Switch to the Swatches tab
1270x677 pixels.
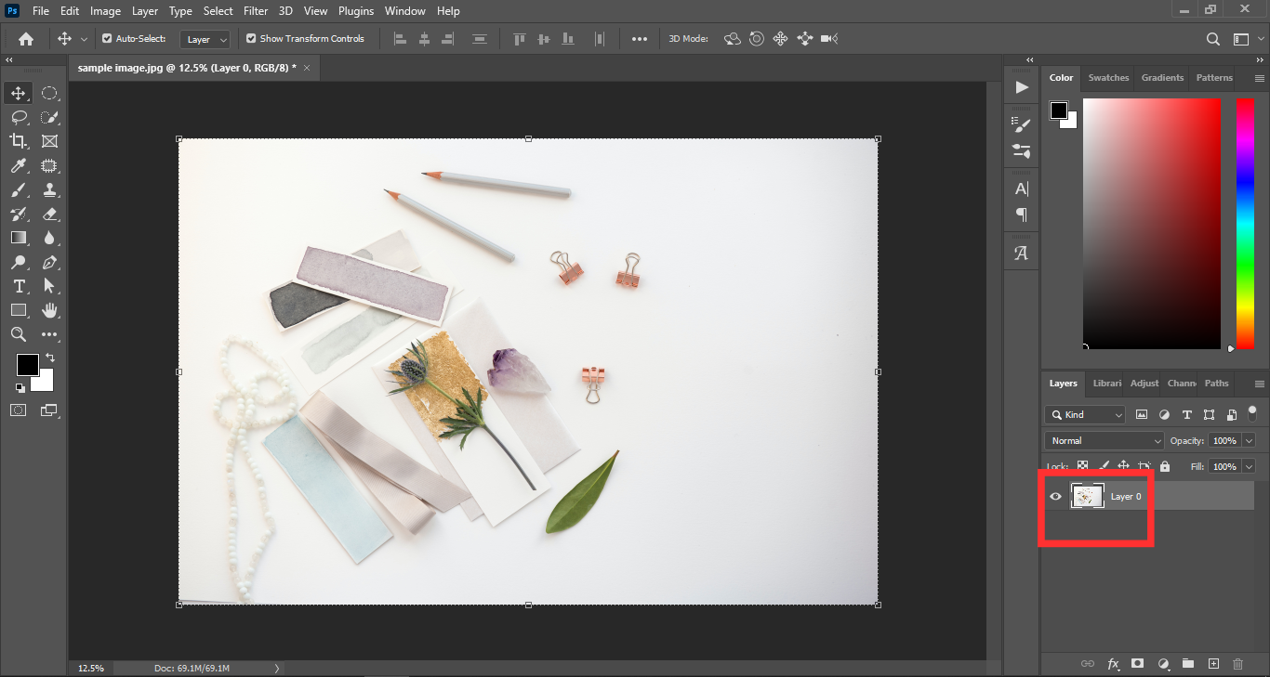point(1108,78)
